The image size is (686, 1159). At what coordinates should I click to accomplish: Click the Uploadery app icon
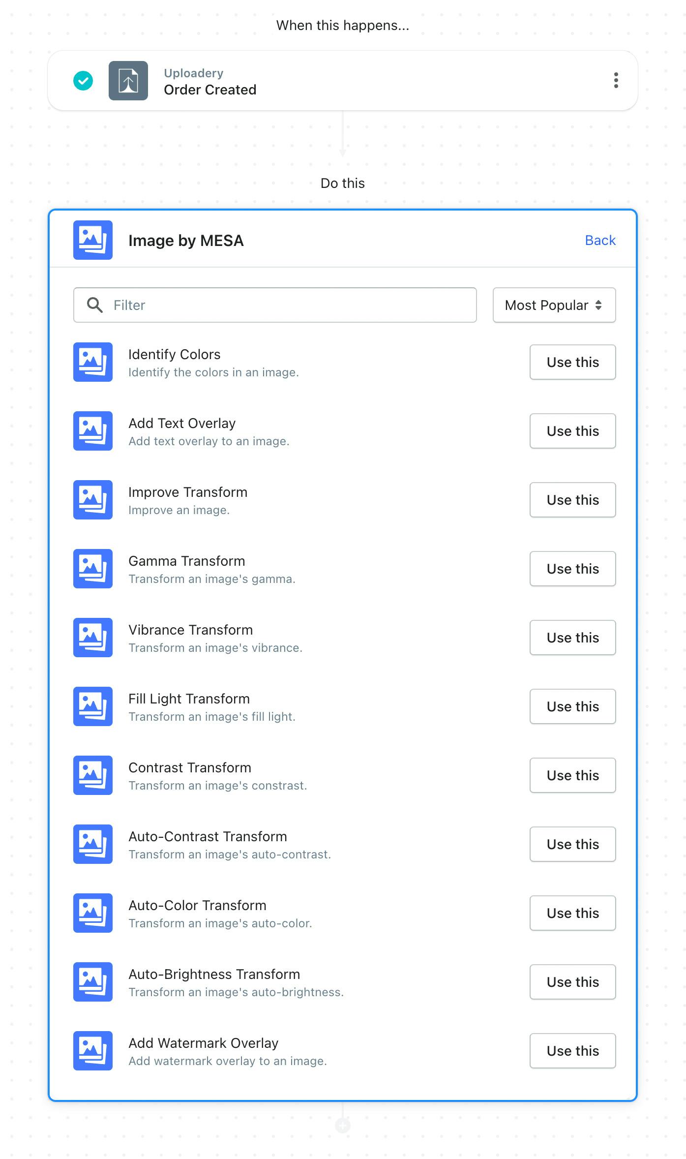pyautogui.click(x=128, y=81)
